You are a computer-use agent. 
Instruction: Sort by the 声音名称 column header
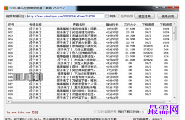pyautogui.click(x=79, y=25)
